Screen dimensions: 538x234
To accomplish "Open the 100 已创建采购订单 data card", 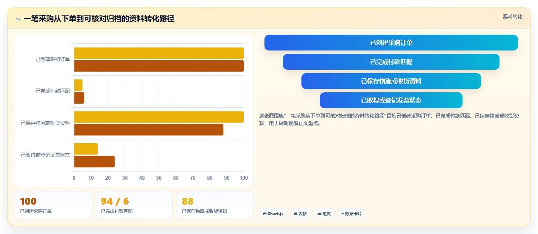I will tap(53, 205).
